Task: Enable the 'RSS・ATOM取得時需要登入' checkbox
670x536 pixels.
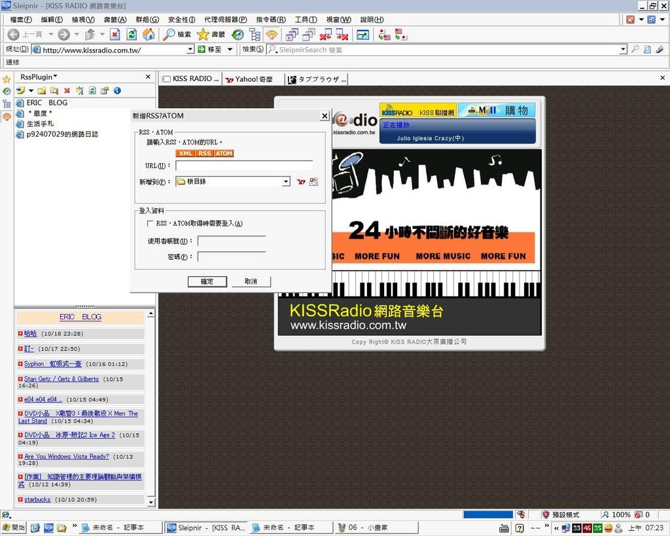Action: click(150, 224)
